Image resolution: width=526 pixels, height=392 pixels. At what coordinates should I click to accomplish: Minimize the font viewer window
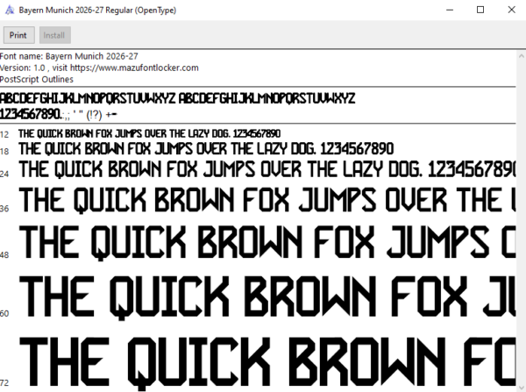pyautogui.click(x=450, y=10)
